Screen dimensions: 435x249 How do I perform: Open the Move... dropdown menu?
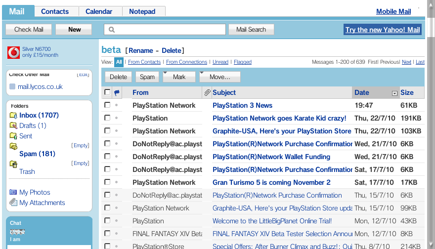pos(219,77)
